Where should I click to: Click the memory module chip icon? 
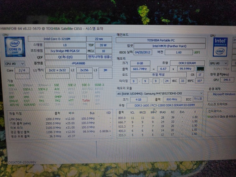click(x=200, y=69)
